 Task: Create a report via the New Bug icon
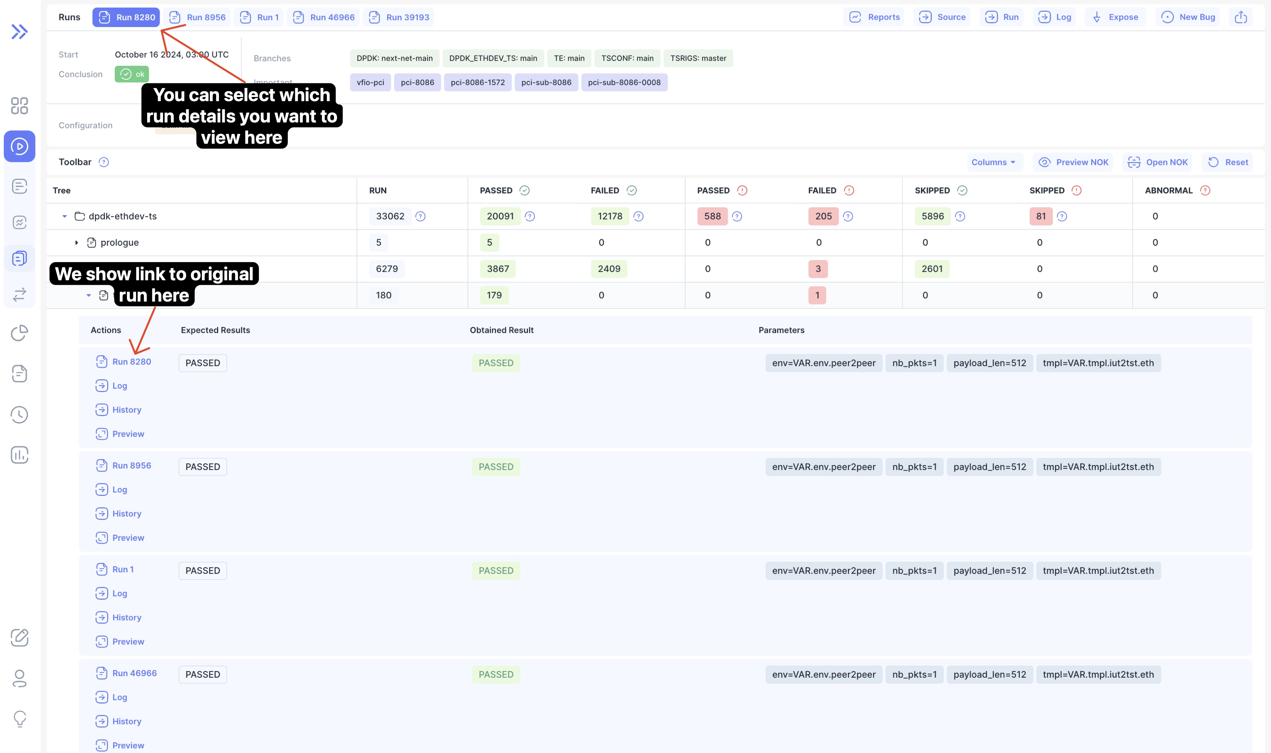tap(1188, 17)
